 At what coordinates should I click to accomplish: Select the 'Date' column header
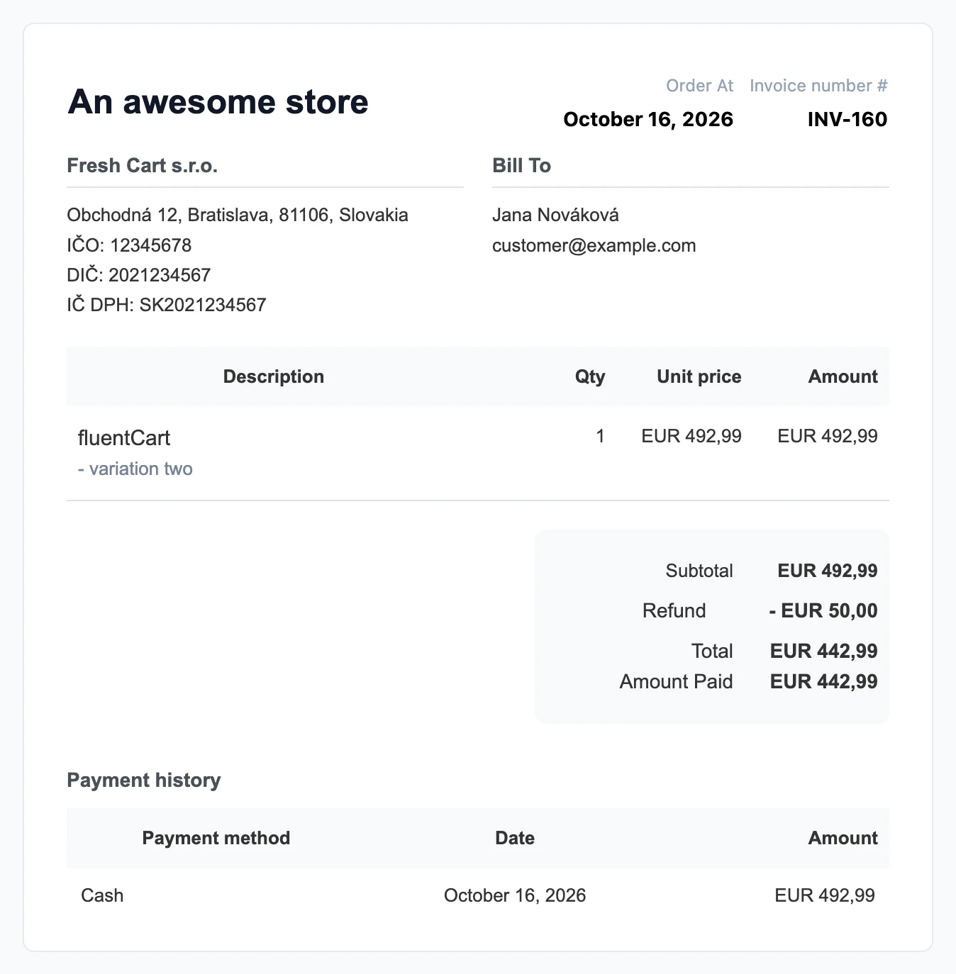pyautogui.click(x=515, y=838)
